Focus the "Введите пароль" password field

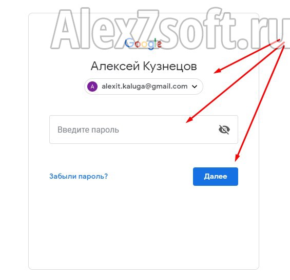[x=144, y=130]
